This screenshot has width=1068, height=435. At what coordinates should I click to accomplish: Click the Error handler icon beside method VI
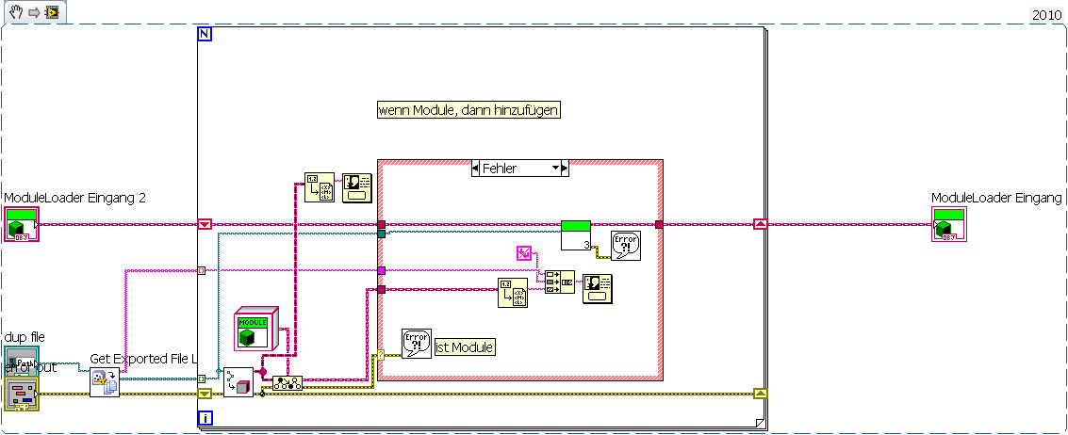[626, 245]
